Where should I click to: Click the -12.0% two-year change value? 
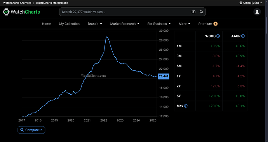215,86
